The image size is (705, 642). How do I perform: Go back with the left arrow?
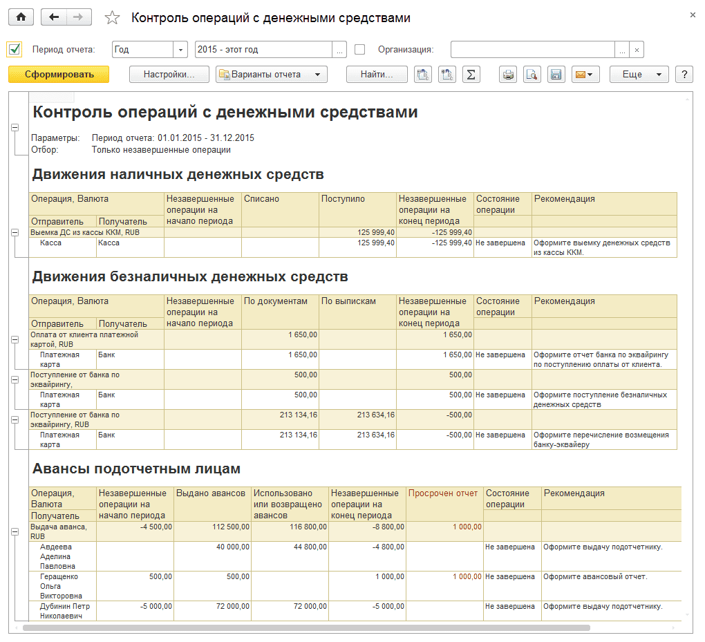[55, 18]
